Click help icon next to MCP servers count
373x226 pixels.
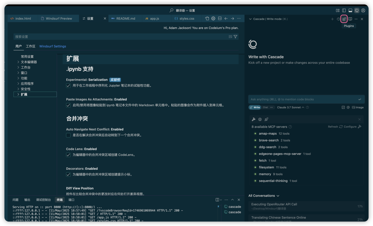pos(290,127)
